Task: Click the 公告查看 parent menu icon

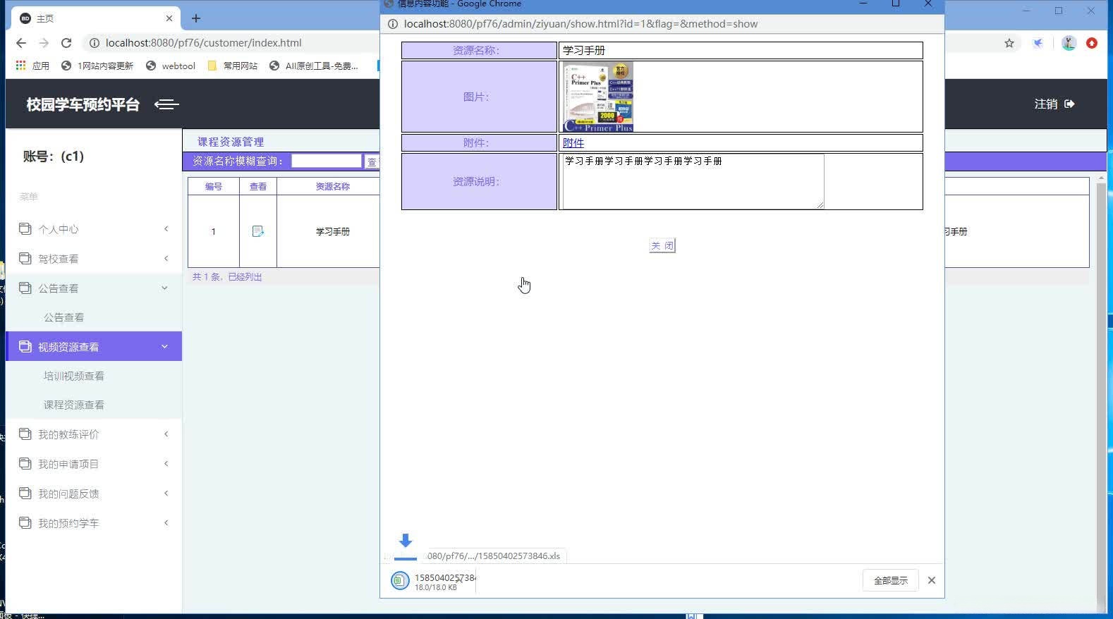Action: [25, 288]
